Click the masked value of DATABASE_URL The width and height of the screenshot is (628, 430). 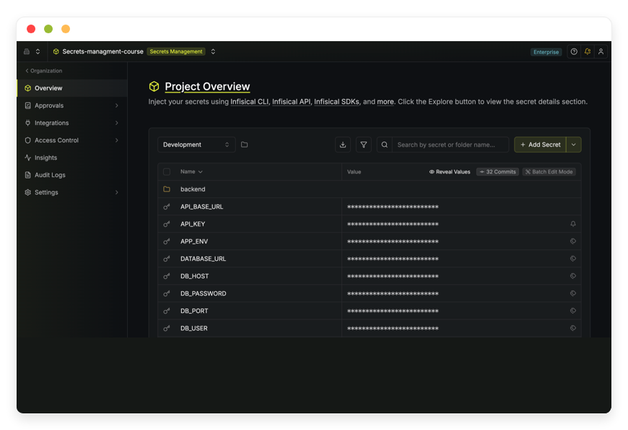pyautogui.click(x=393, y=259)
